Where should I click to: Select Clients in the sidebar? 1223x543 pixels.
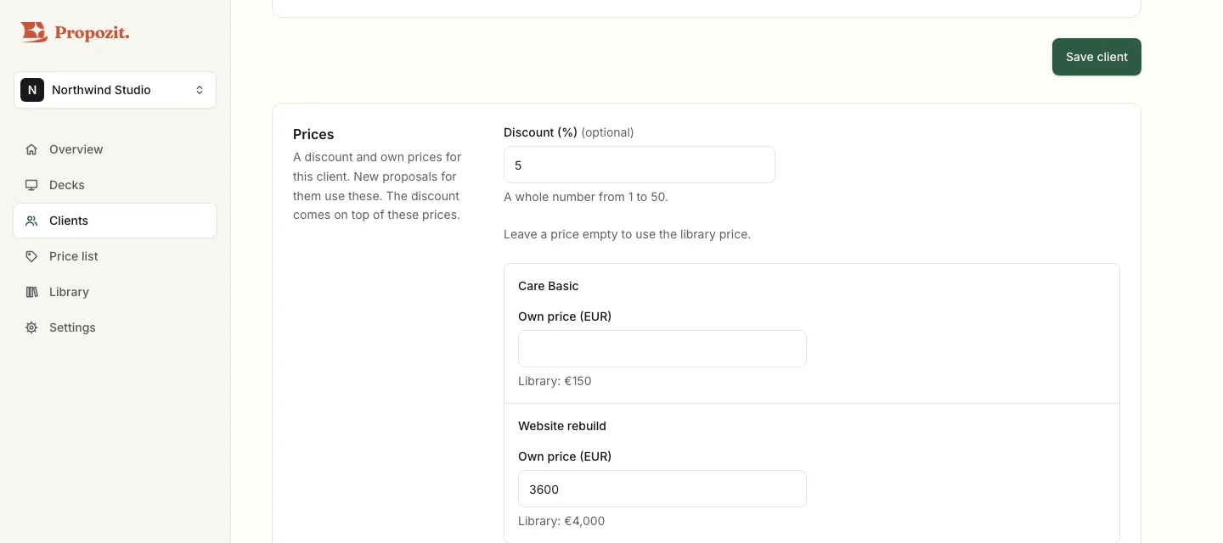point(115,221)
